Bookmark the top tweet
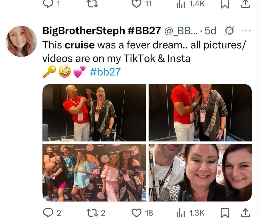The height and width of the screenshot is (218, 258). tap(225, 4)
